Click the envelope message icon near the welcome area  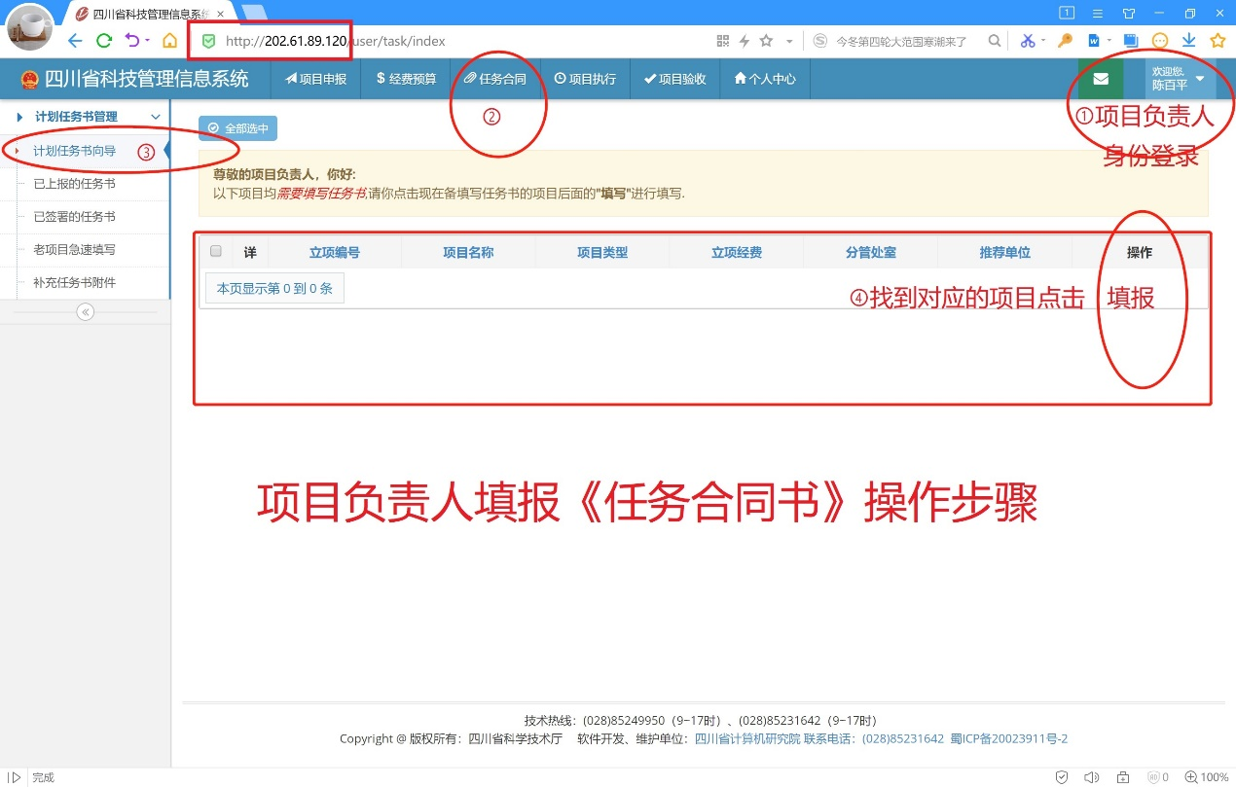click(x=1101, y=79)
